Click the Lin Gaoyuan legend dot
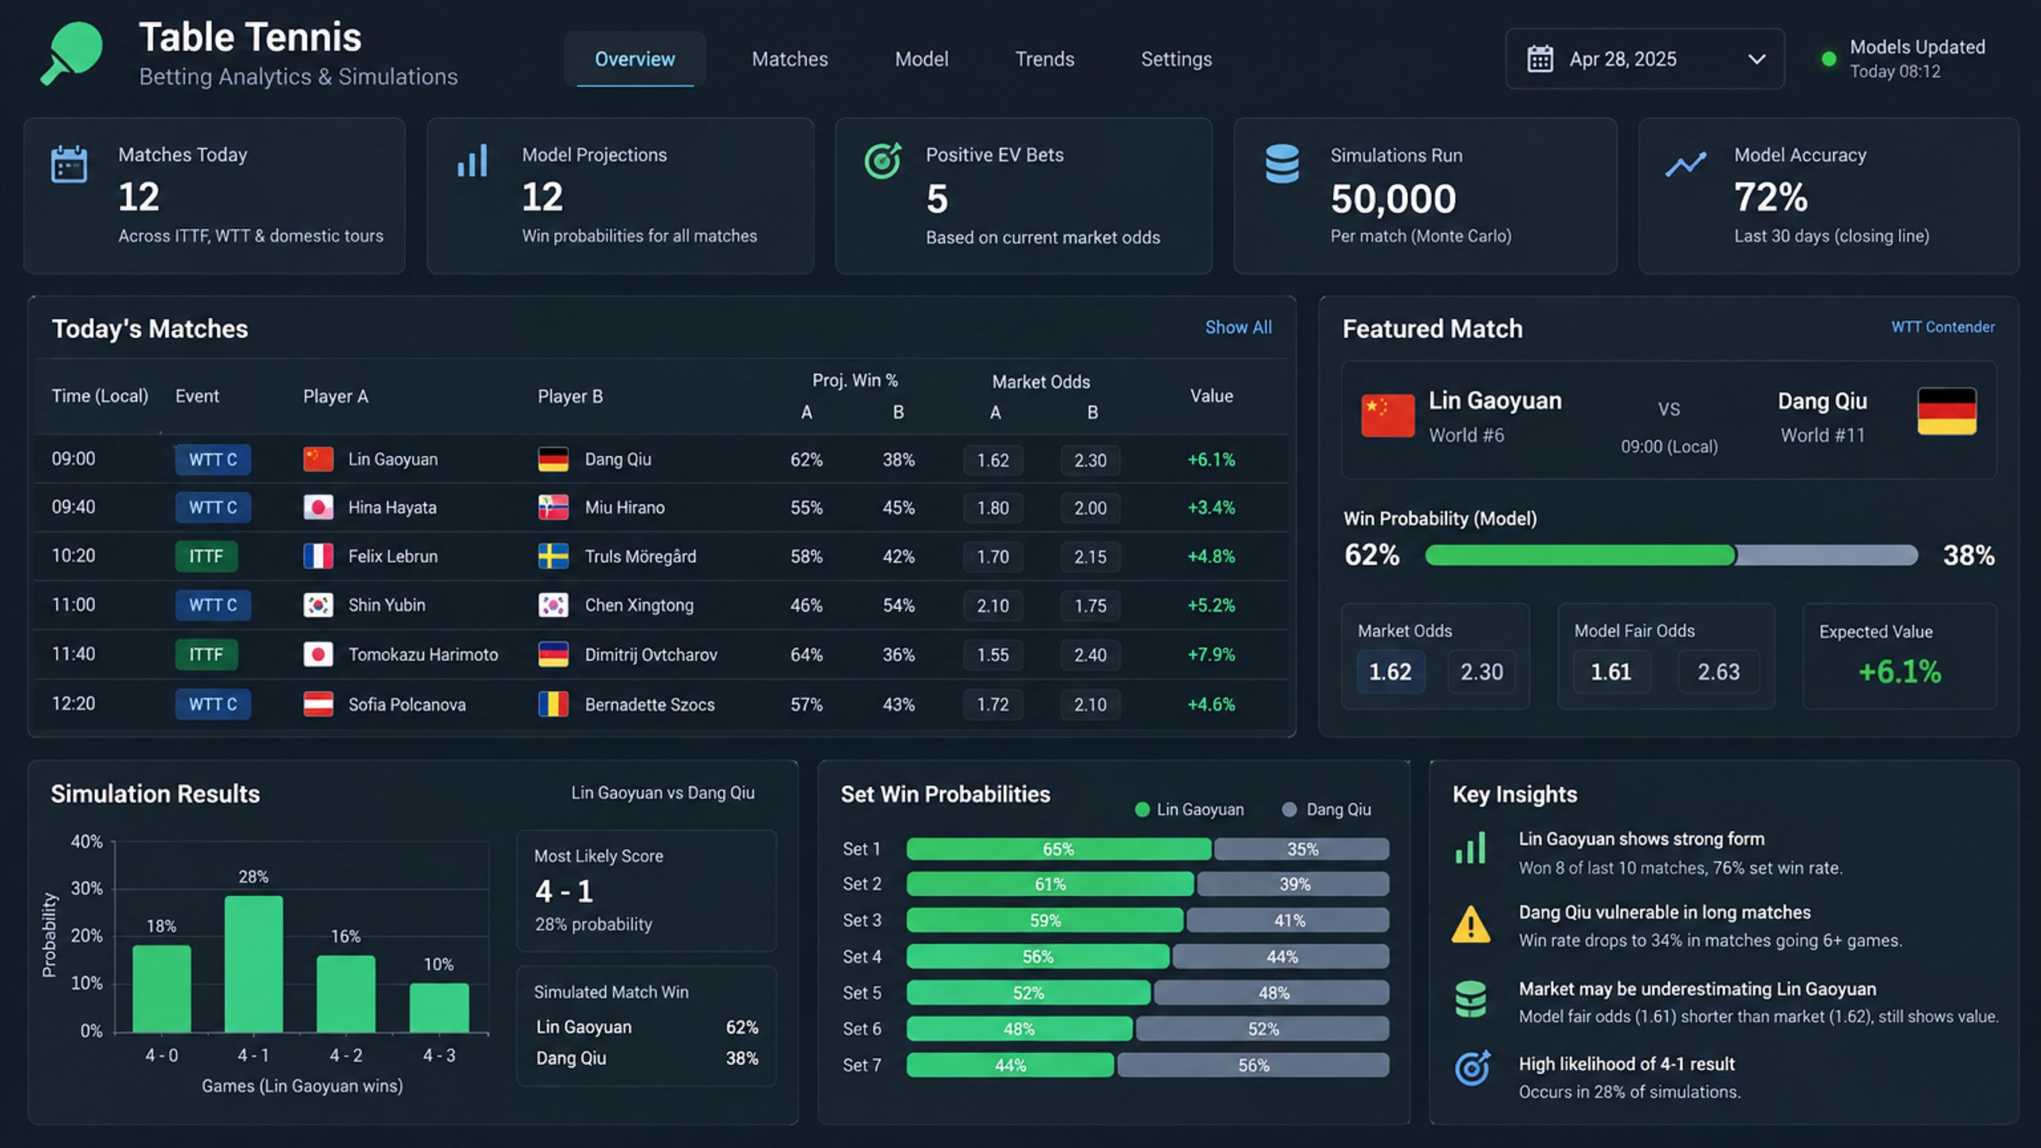Screen dimensions: 2041x1148 tap(1142, 810)
